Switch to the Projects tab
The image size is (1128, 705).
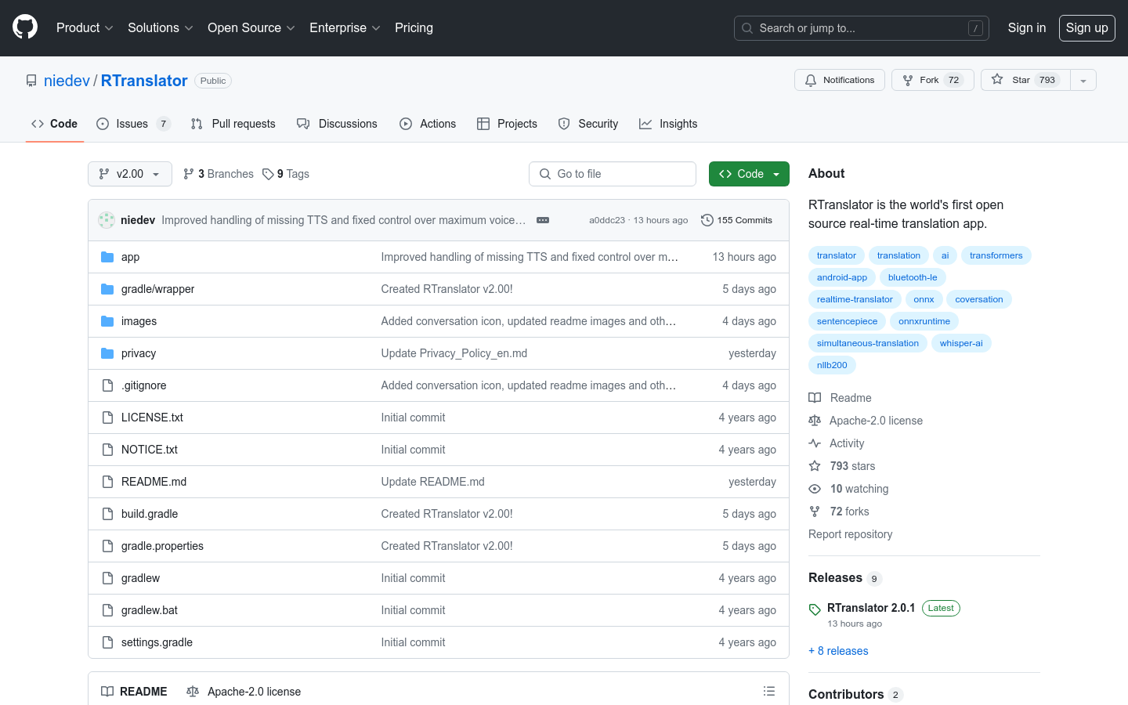[507, 124]
